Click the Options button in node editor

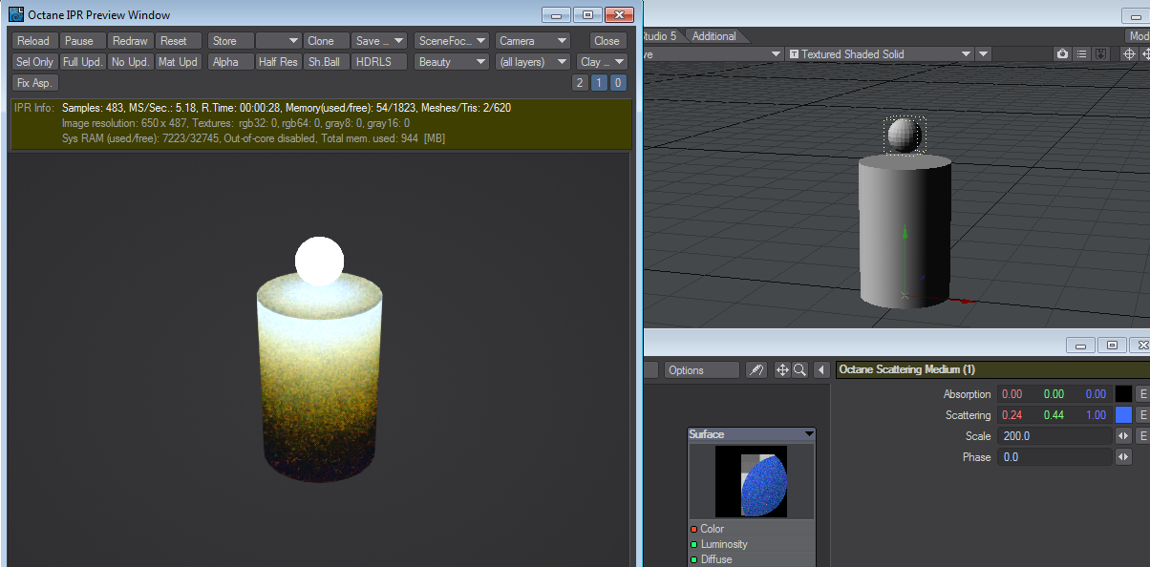coord(702,370)
